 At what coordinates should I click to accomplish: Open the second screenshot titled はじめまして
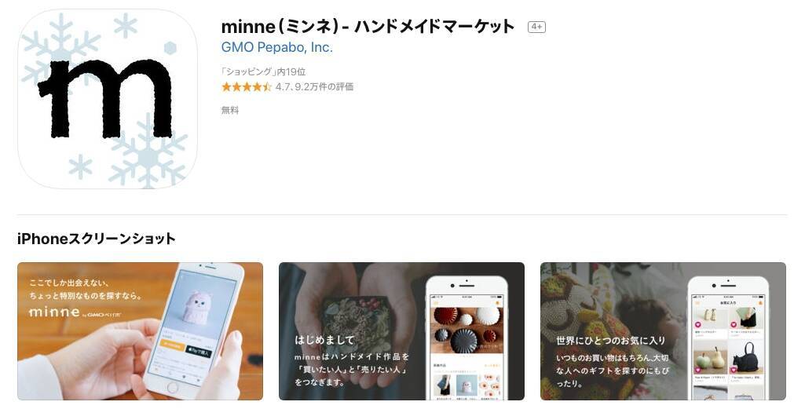(x=401, y=331)
